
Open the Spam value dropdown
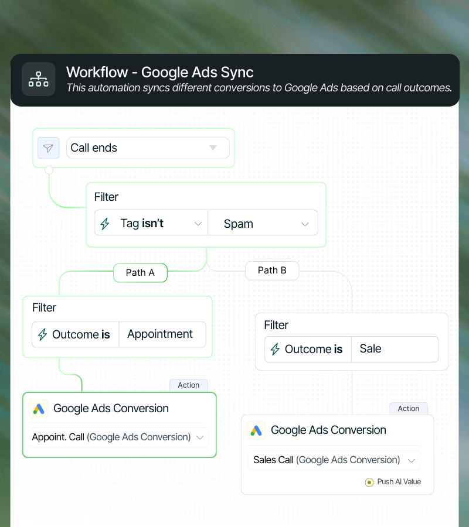coord(304,223)
